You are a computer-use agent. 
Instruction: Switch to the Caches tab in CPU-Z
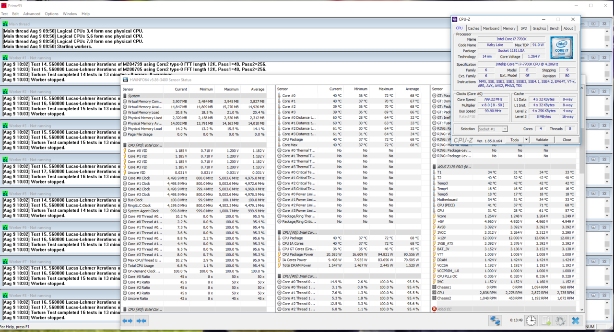[x=473, y=28]
